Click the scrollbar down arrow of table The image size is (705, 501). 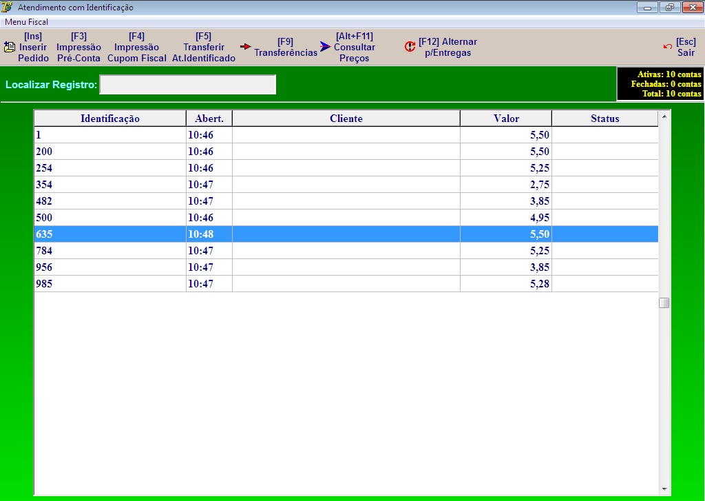click(x=664, y=489)
